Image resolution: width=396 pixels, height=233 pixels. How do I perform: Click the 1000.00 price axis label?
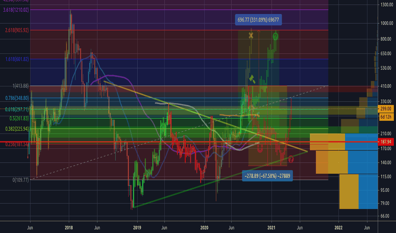[x=386, y=23]
